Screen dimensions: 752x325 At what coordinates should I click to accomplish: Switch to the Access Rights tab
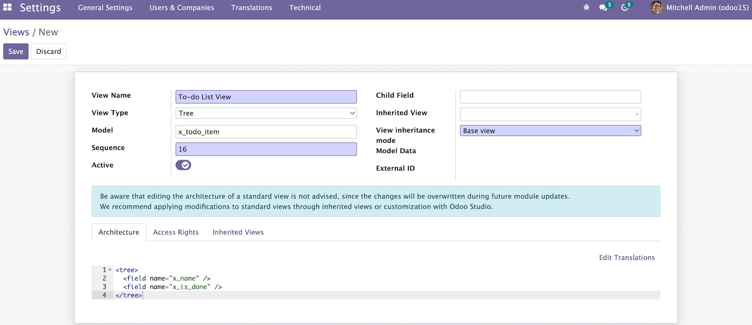point(176,232)
